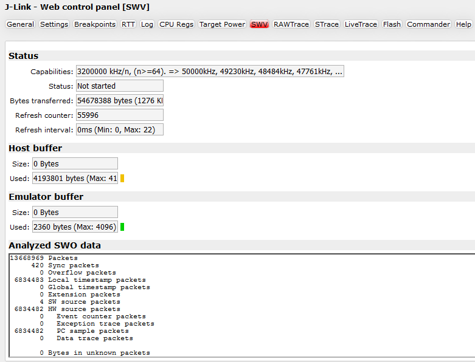
Task: Click the Status field showing Not started
Action: [120, 86]
